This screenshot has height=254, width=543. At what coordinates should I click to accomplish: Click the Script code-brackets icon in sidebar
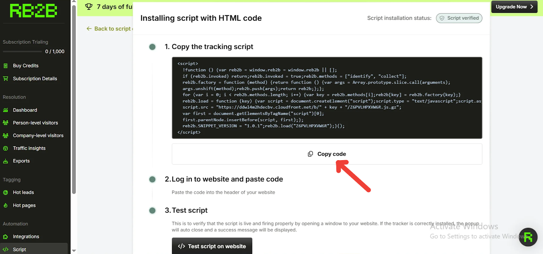[5, 249]
